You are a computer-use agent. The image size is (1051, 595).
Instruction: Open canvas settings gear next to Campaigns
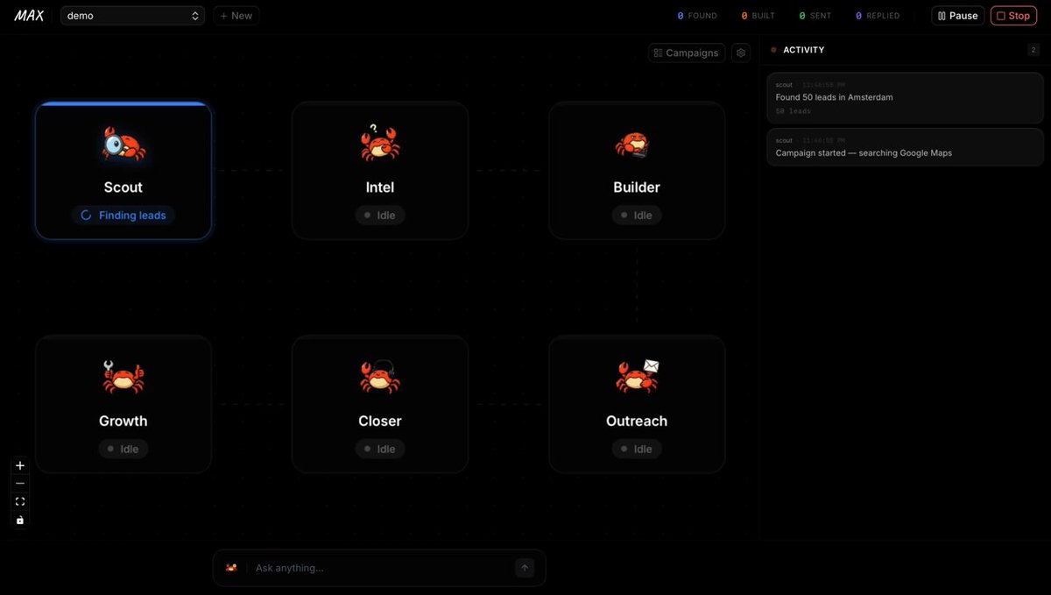(741, 53)
